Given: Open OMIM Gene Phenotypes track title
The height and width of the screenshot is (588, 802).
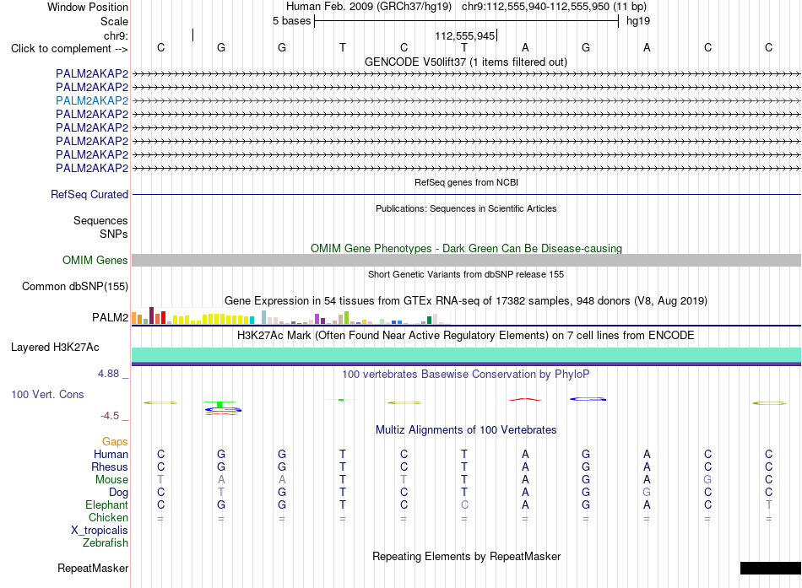Looking at the screenshot, I should [466, 249].
